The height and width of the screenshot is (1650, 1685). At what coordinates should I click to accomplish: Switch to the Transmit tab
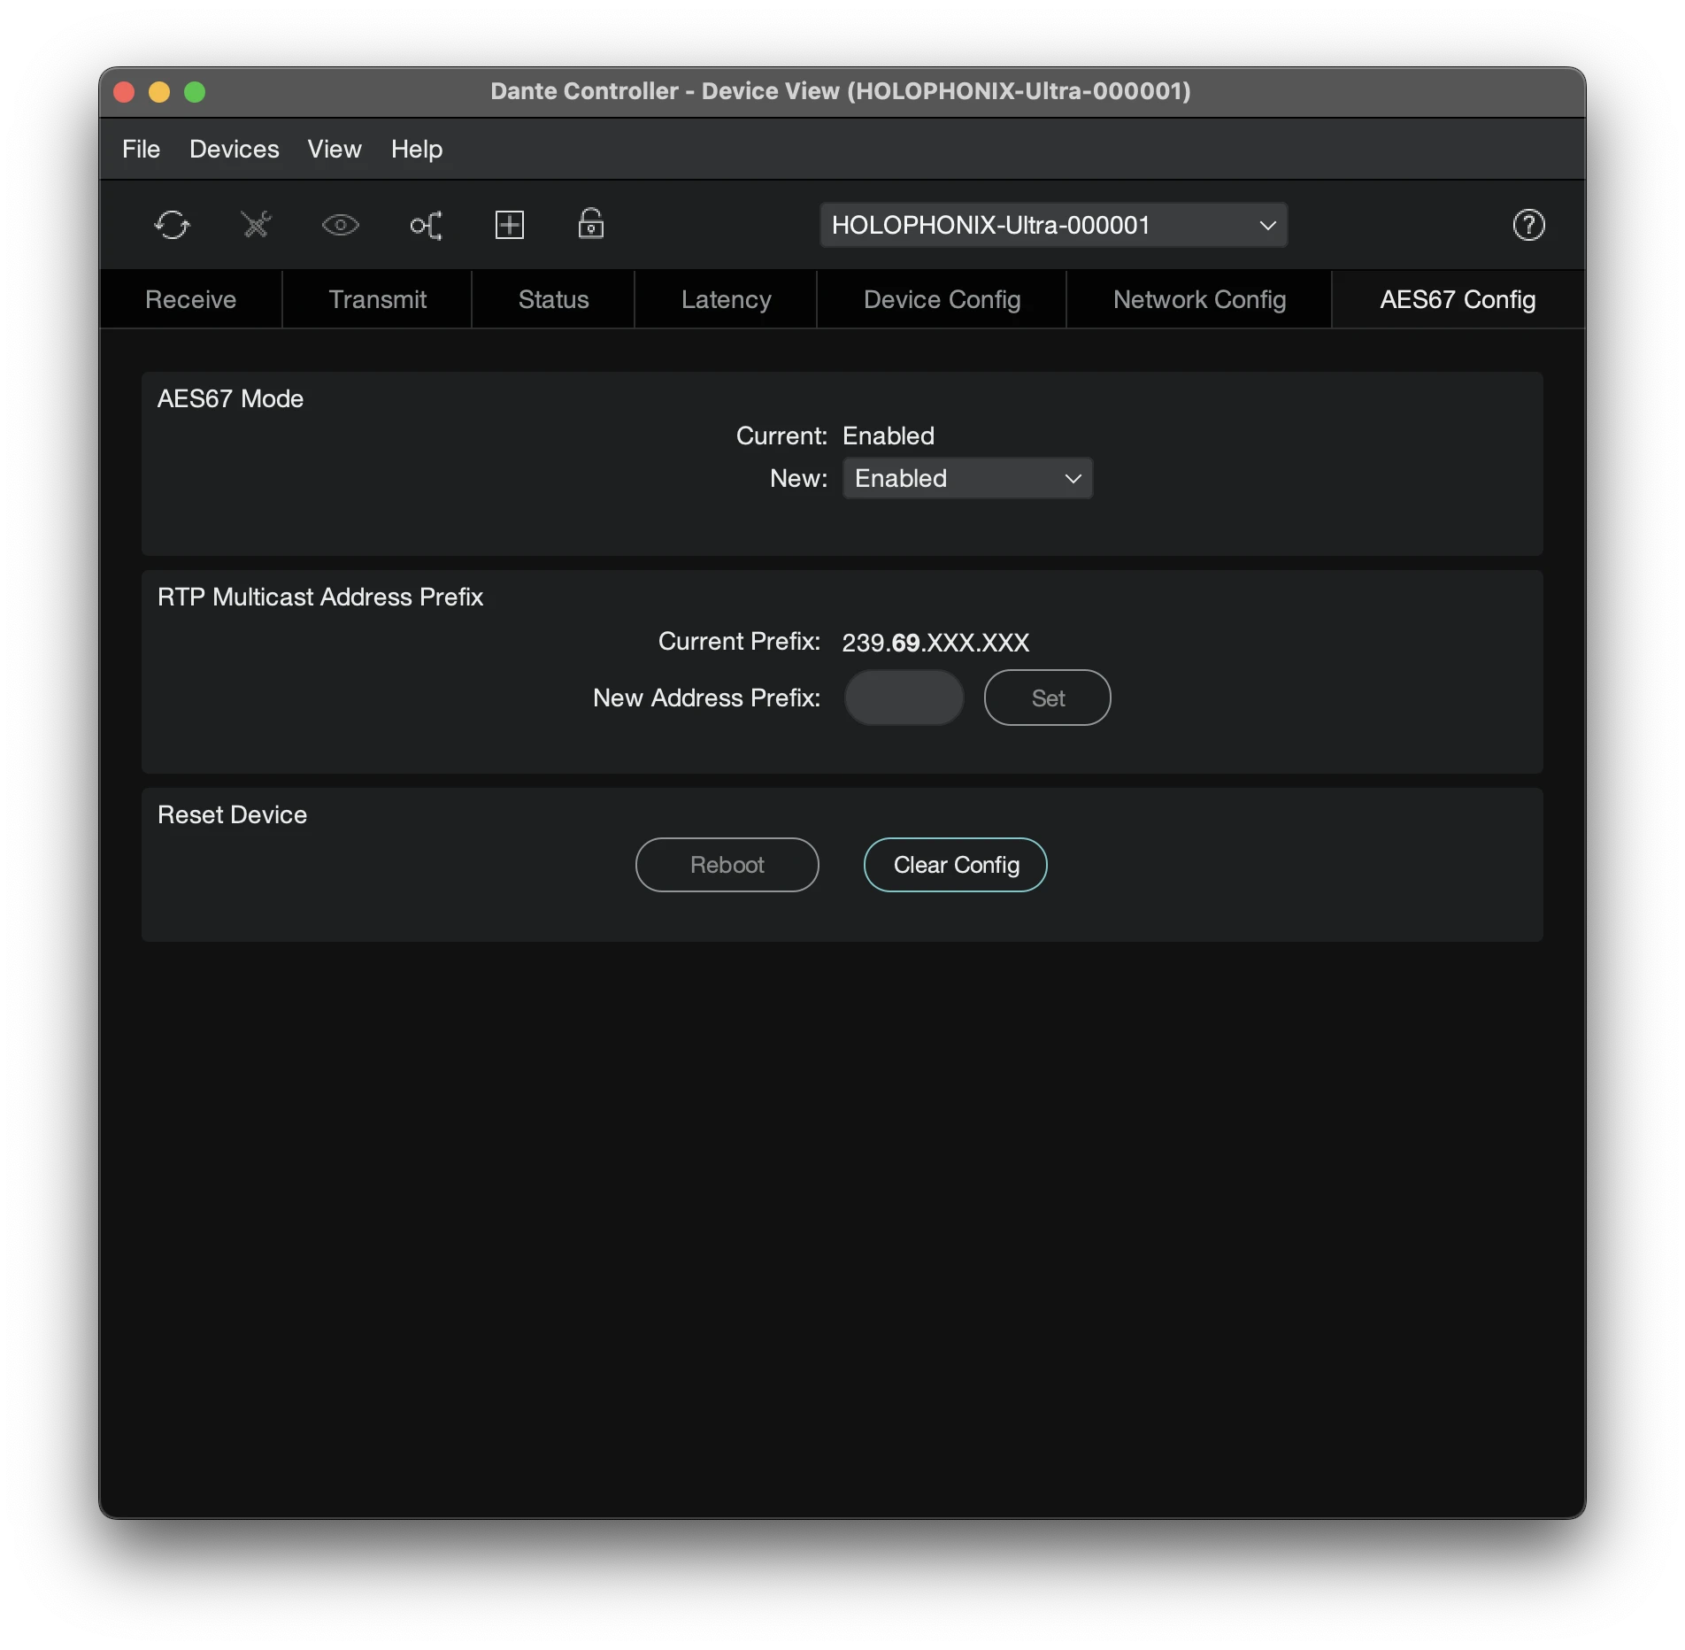point(378,299)
